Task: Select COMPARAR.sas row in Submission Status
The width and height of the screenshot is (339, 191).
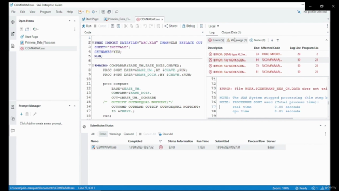Action: pyautogui.click(x=188, y=147)
